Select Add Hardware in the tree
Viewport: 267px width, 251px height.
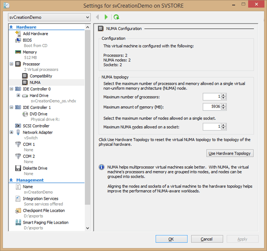click(x=36, y=34)
